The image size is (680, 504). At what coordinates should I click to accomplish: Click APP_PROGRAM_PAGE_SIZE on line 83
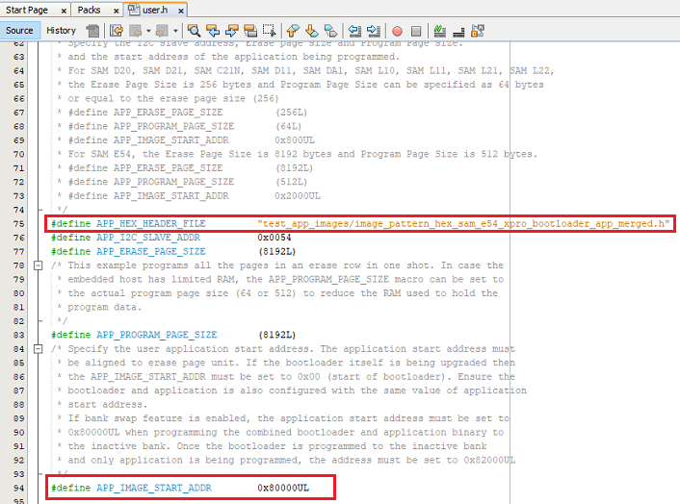point(157,335)
